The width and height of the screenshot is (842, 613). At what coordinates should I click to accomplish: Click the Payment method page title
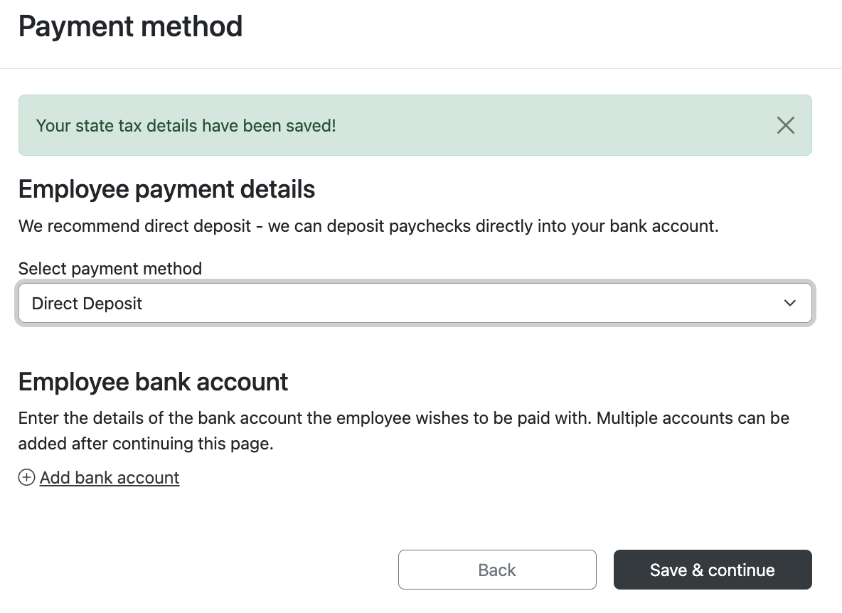[x=130, y=27]
